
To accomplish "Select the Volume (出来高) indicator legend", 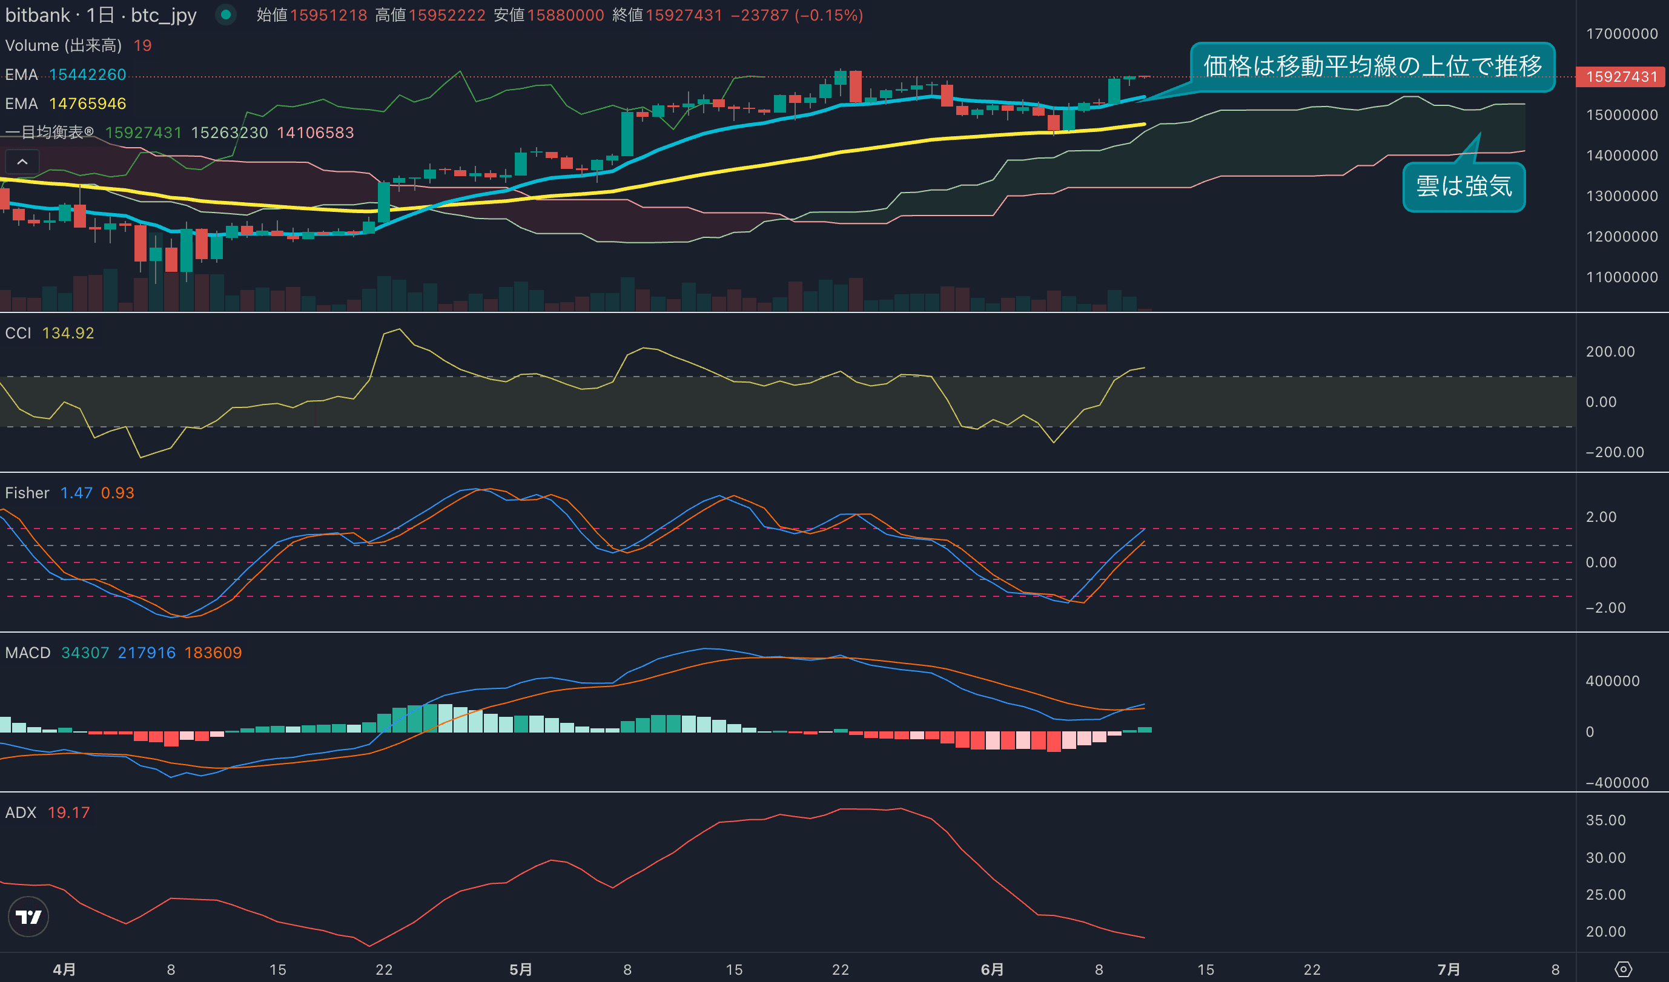I will point(64,45).
